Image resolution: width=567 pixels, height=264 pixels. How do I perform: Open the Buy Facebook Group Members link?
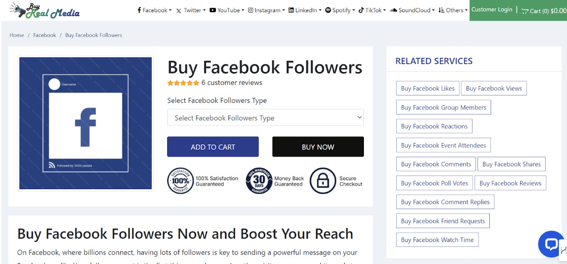pyautogui.click(x=443, y=108)
